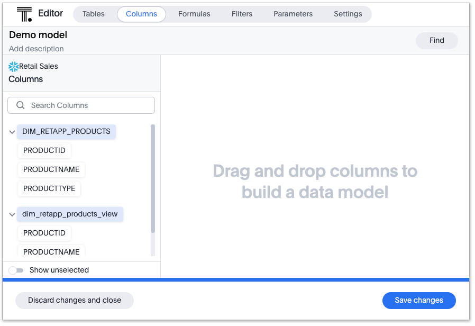
Task: Switch to the Formulas tab
Action: click(x=194, y=14)
